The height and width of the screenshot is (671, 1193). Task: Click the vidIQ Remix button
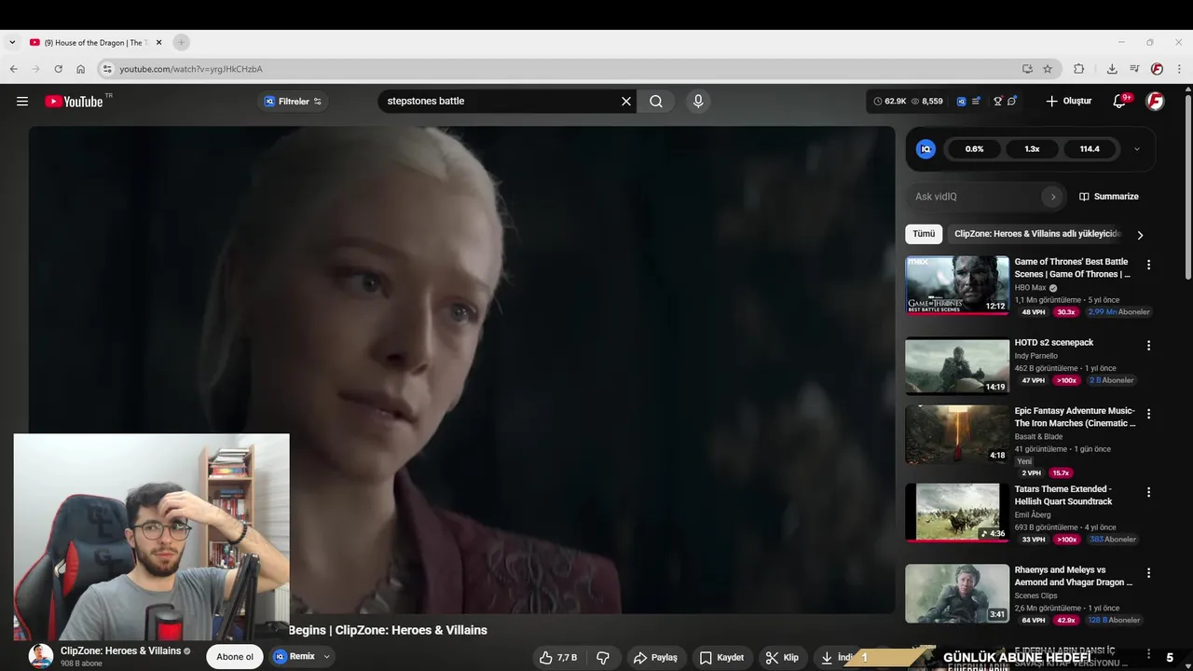(x=295, y=657)
